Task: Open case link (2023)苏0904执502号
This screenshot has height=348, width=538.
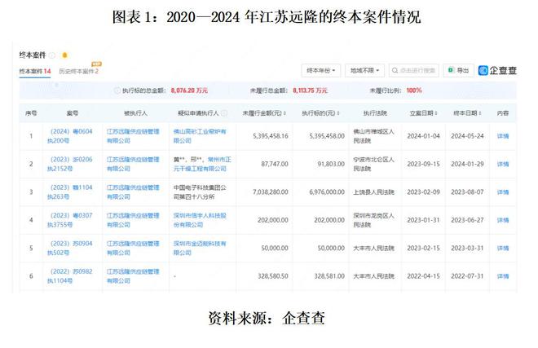Action: [70, 248]
